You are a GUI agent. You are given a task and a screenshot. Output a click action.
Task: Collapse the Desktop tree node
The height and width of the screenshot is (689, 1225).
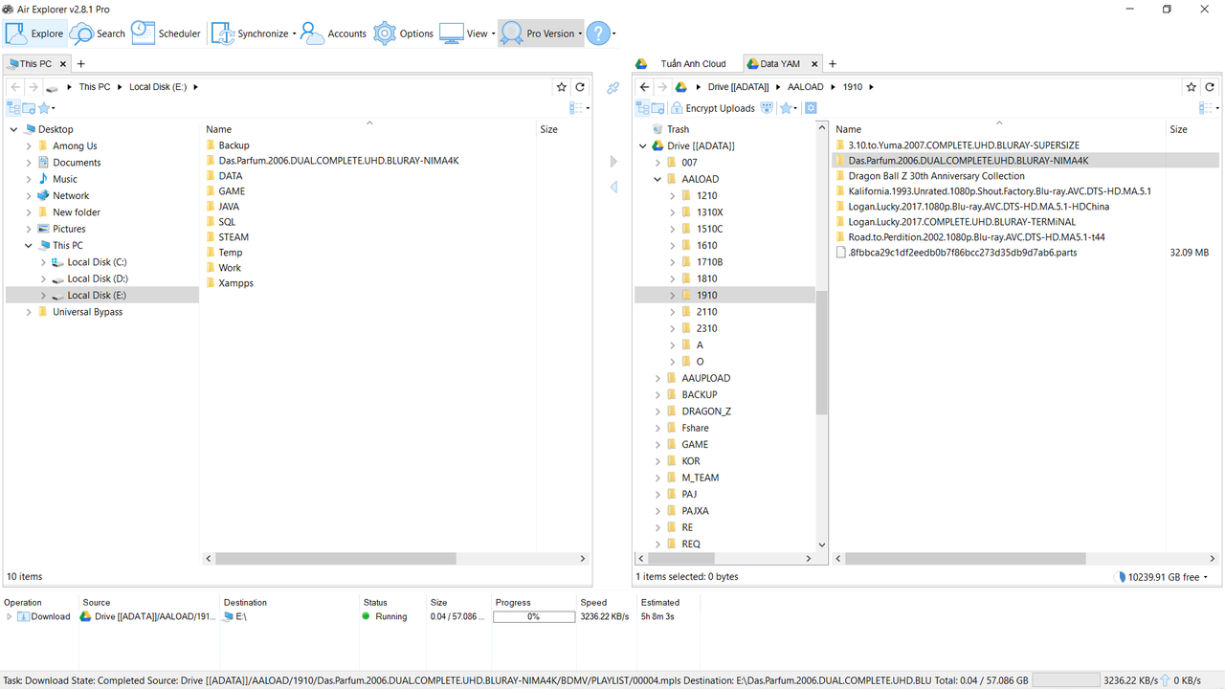(x=13, y=129)
